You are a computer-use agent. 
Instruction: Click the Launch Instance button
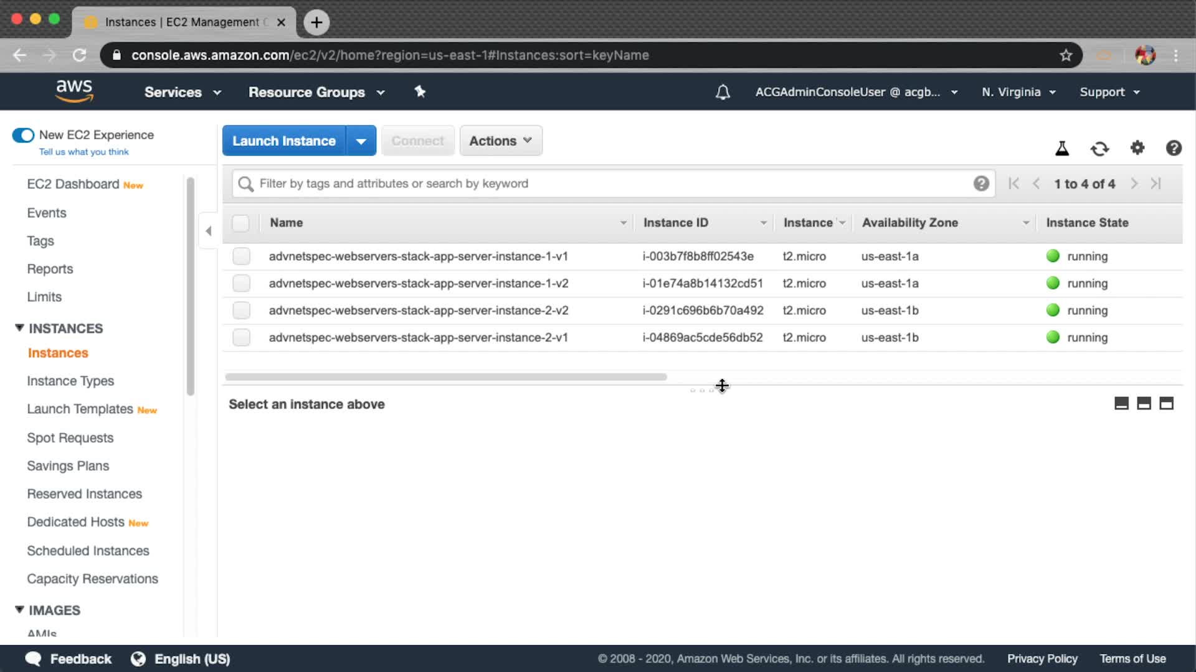pyautogui.click(x=284, y=141)
